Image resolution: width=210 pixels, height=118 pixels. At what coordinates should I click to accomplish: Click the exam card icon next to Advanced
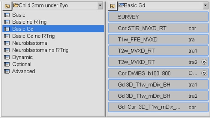[7, 71]
